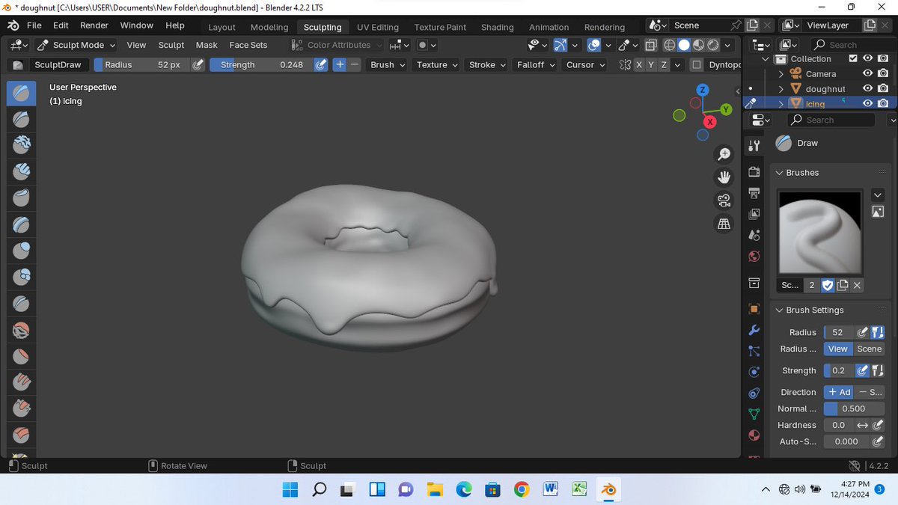
Task: Open the Modifiers wrench properties tab
Action: click(754, 330)
